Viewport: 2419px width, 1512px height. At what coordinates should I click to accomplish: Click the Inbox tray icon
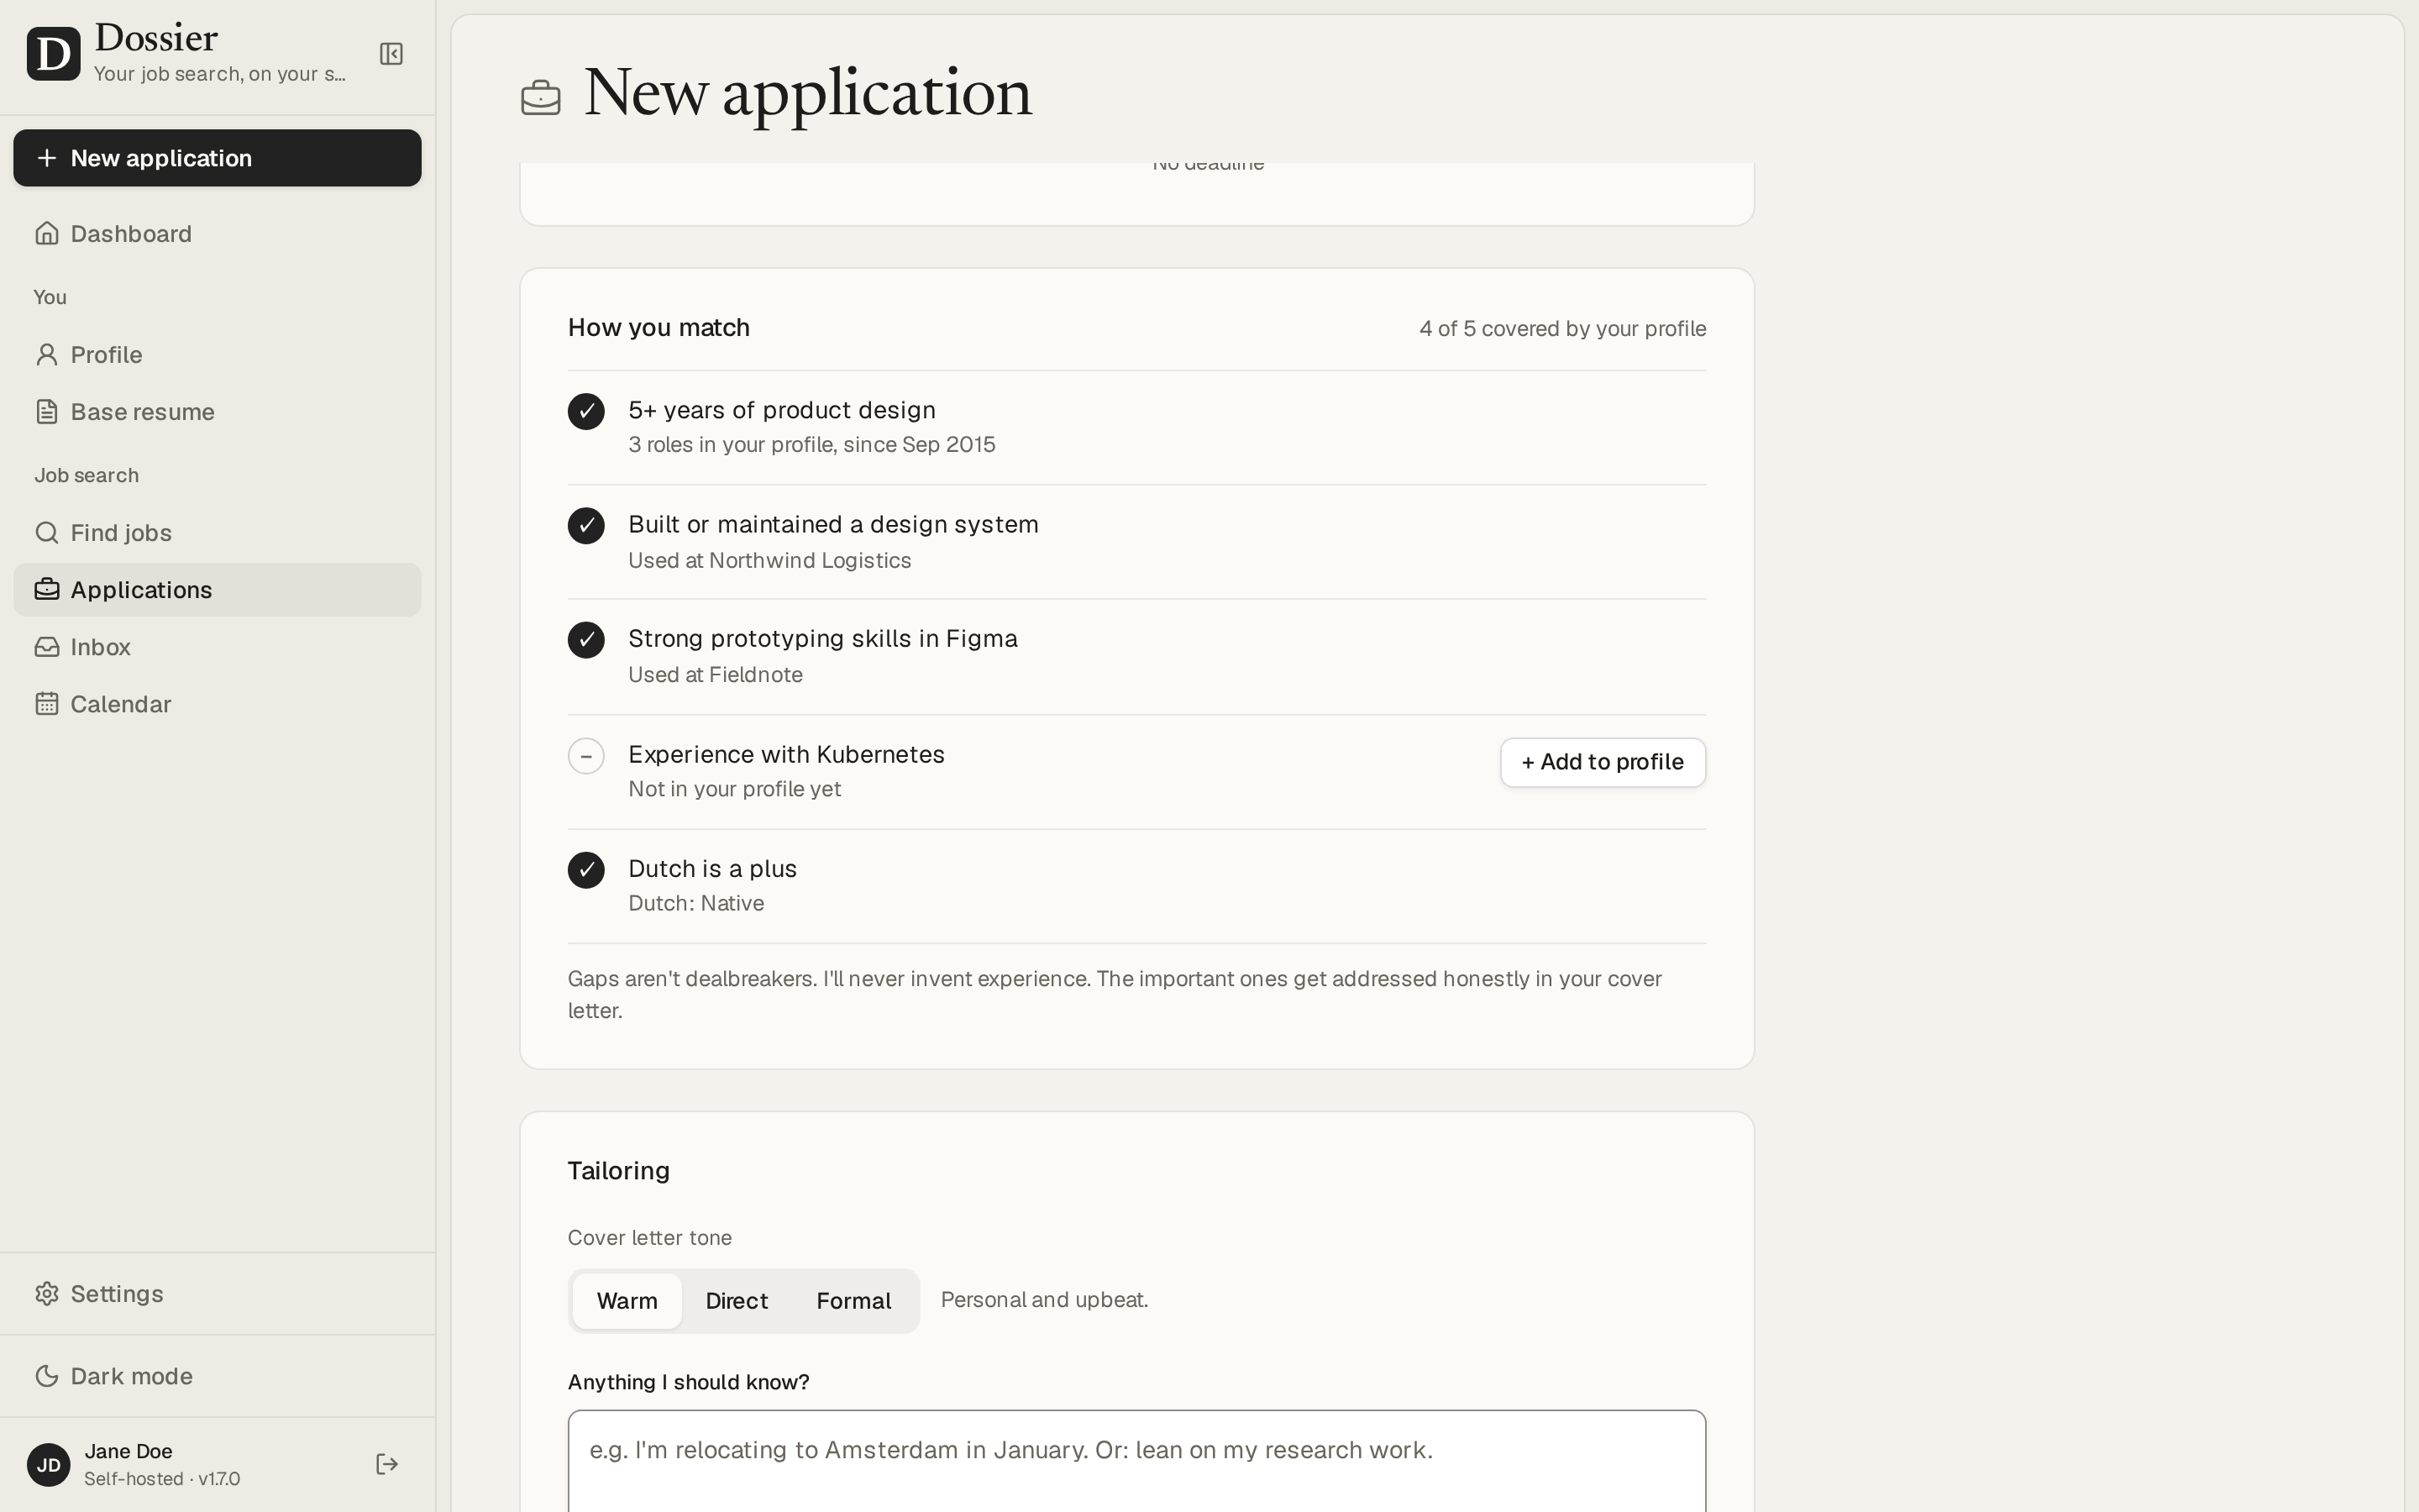47,647
